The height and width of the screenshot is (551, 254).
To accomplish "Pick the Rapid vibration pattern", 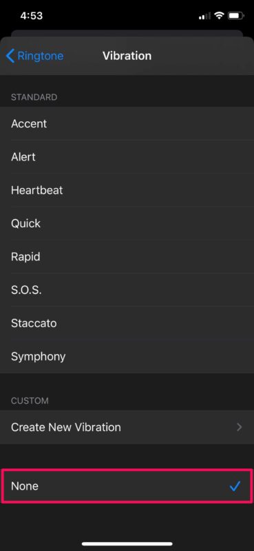I will [127, 256].
